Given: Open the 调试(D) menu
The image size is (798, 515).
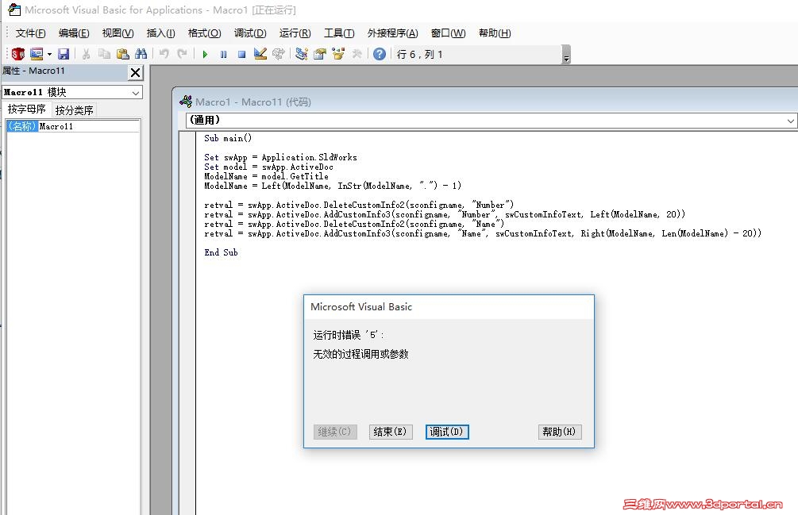Looking at the screenshot, I should pos(250,33).
